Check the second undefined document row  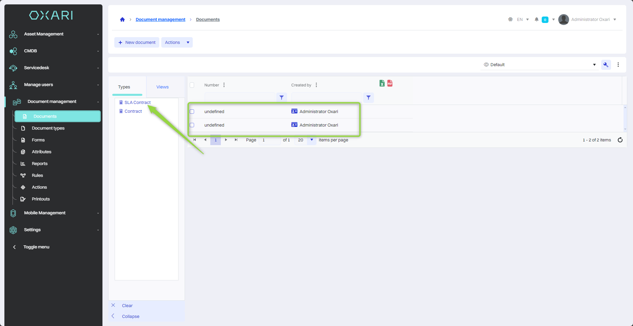(x=192, y=125)
